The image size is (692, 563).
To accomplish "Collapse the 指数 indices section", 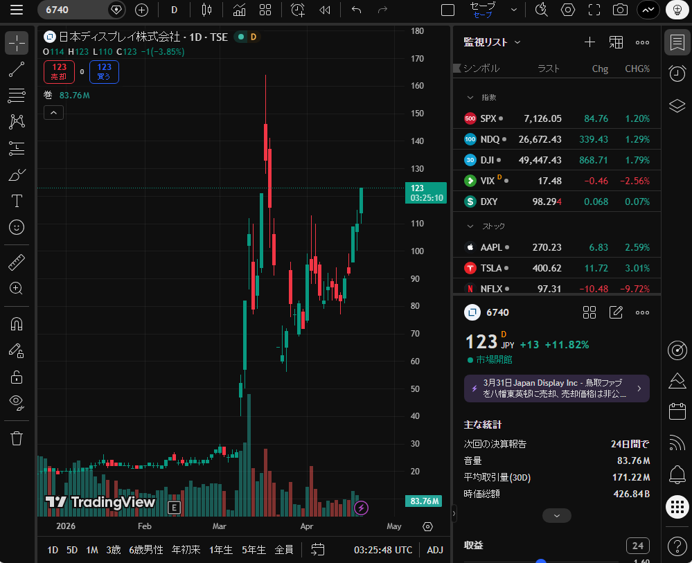I will (470, 97).
